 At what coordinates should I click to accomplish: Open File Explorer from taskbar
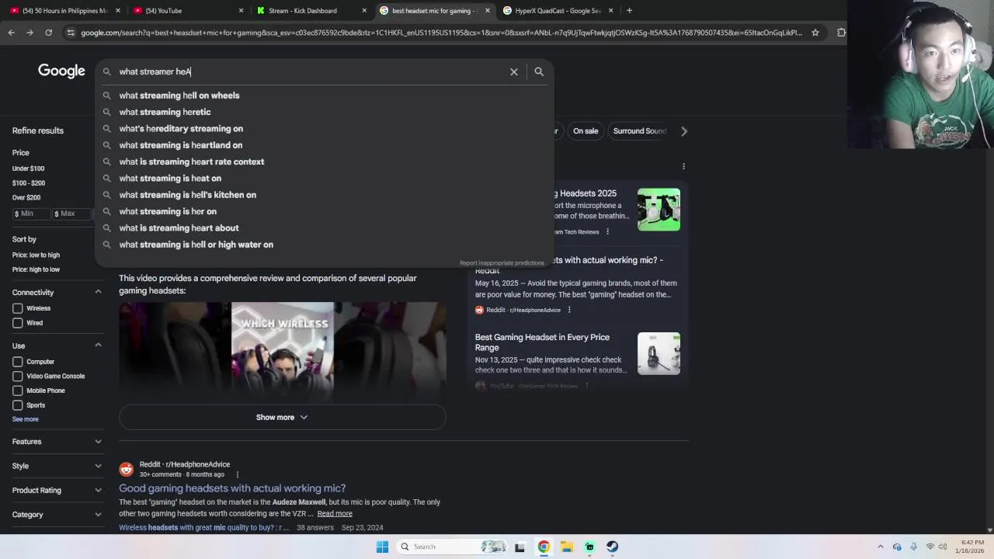click(x=567, y=547)
